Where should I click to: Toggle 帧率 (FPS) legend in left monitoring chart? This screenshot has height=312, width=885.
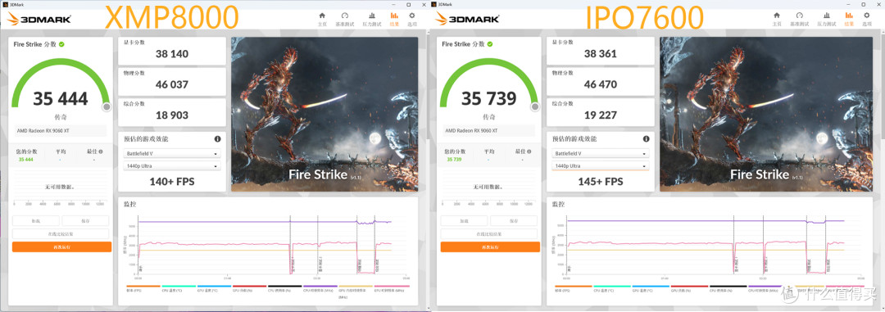143,288
